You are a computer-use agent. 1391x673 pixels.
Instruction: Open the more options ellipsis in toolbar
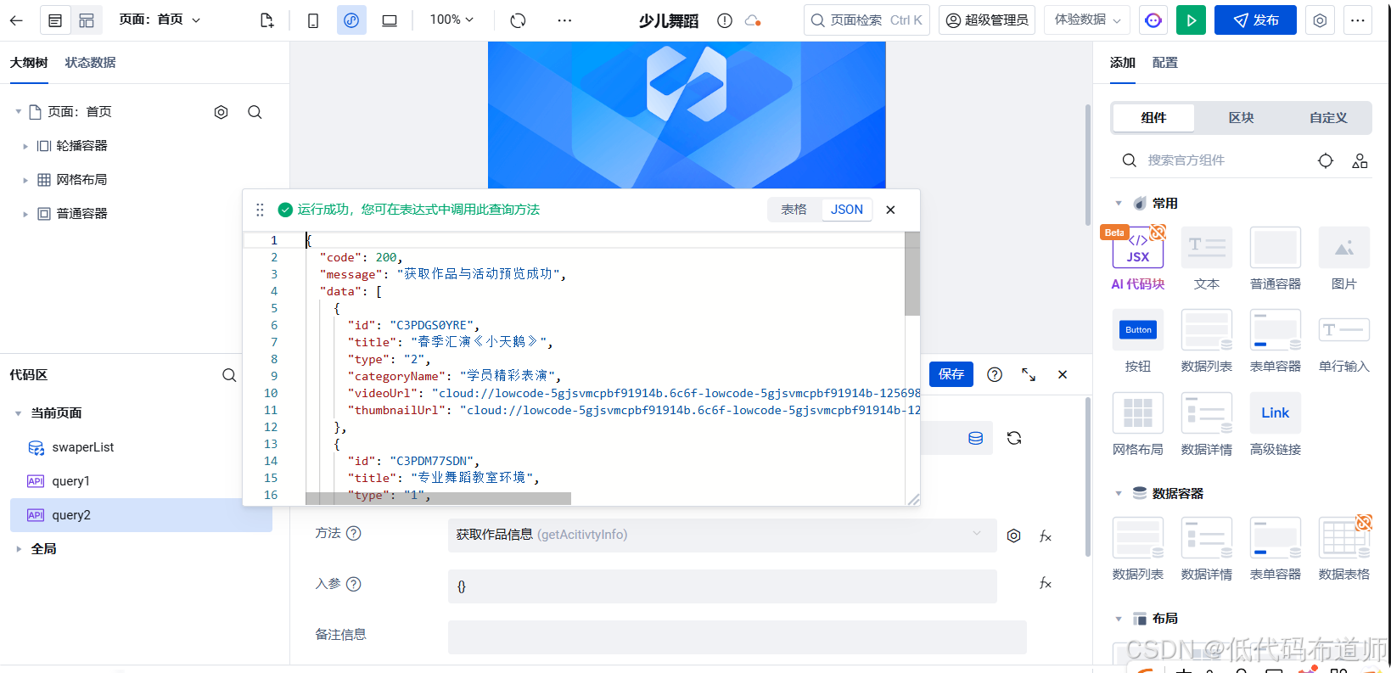pos(564,20)
